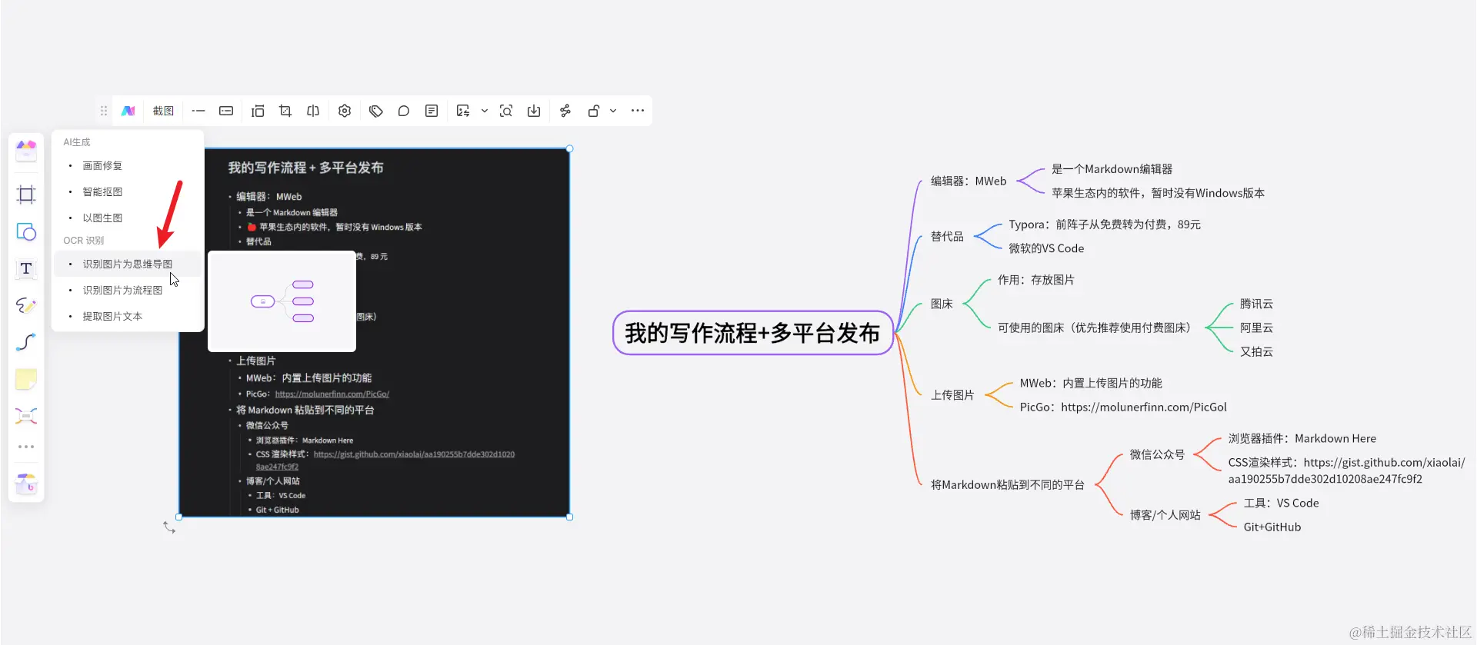The height and width of the screenshot is (645, 1477).
Task: Open image settings gear icon
Action: pos(345,111)
